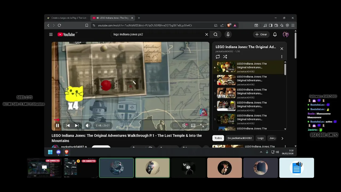Skip to previous video in playlist
Screen dimensions: 341x192
68,126
